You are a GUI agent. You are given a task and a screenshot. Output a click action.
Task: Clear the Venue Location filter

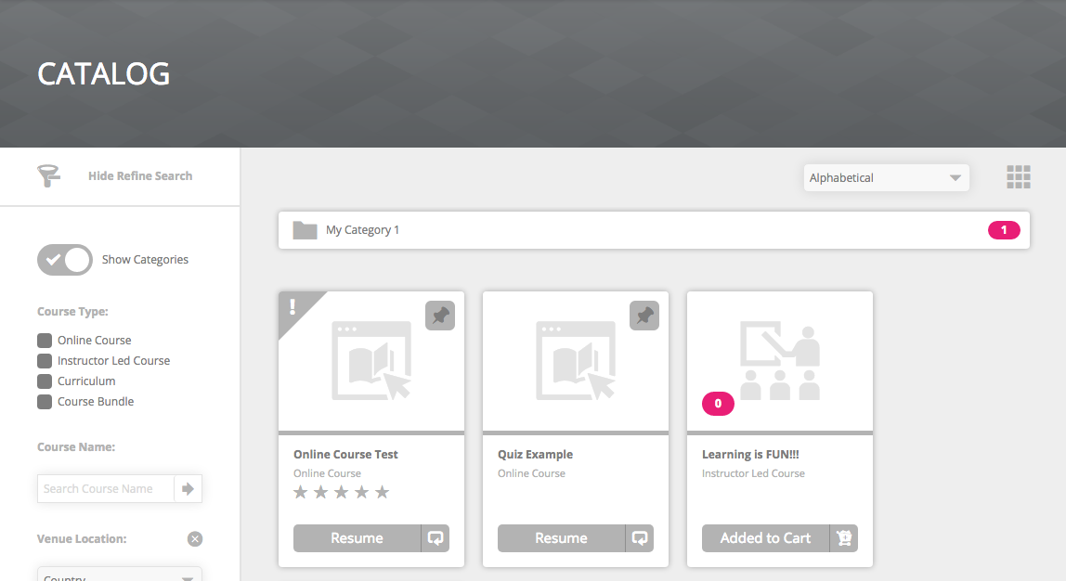click(195, 539)
